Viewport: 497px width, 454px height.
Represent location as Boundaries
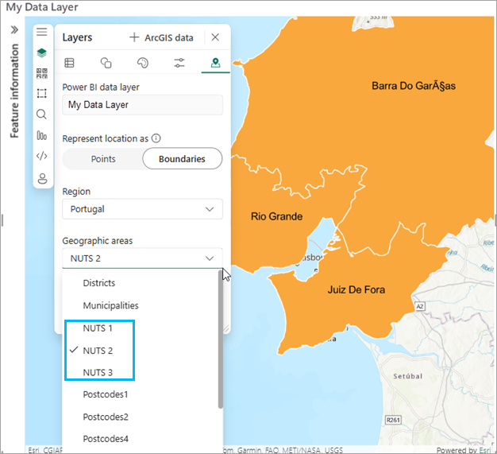[x=182, y=159]
